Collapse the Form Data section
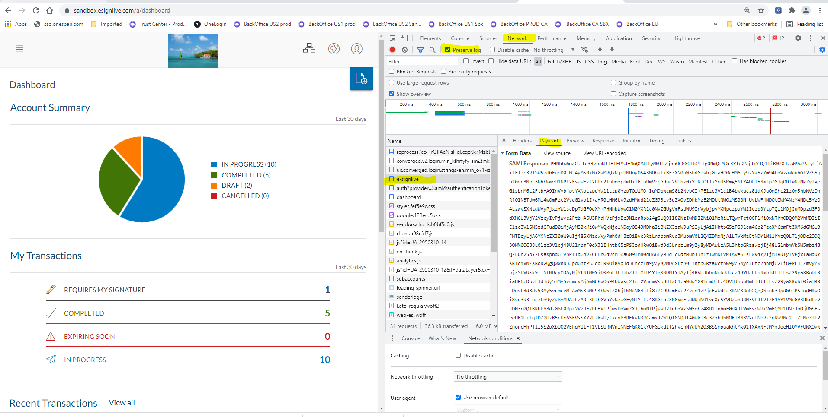The width and height of the screenshot is (828, 417). tap(503, 153)
